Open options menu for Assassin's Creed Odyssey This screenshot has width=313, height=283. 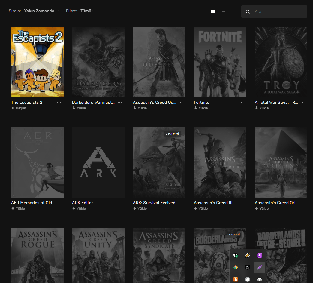pos(181,102)
